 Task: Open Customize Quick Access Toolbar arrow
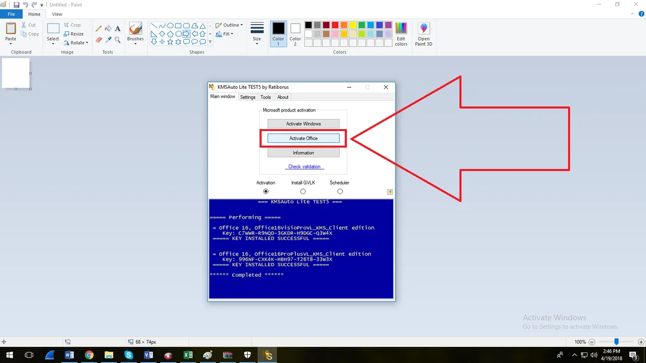click(x=41, y=5)
